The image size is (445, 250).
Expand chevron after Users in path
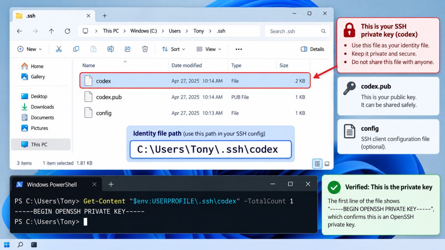187,31
